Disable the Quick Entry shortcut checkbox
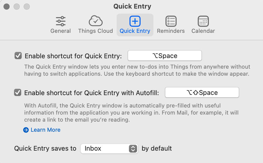Image resolution: width=263 pixels, height=163 pixels. [x=18, y=56]
